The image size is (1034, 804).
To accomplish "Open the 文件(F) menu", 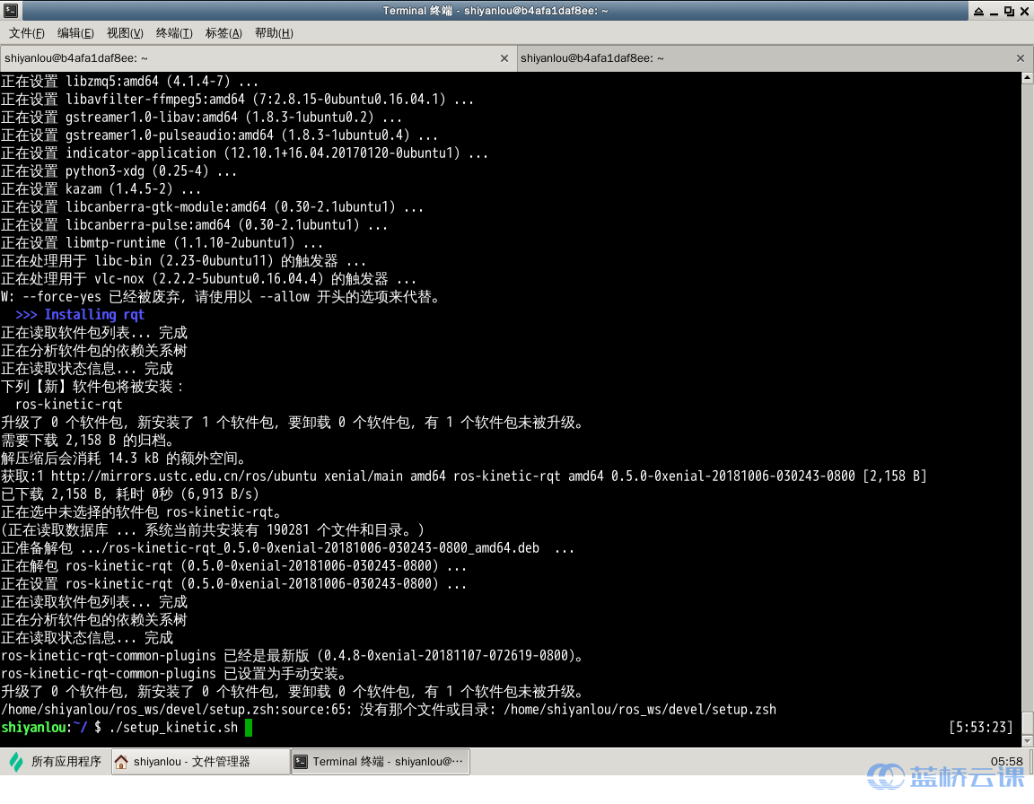I will (27, 33).
